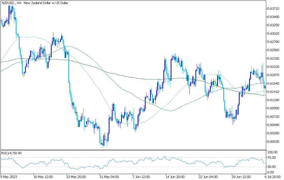The width and height of the screenshot is (284, 180).
Task: Select the 0.60720 price label
Action: [273, 116]
